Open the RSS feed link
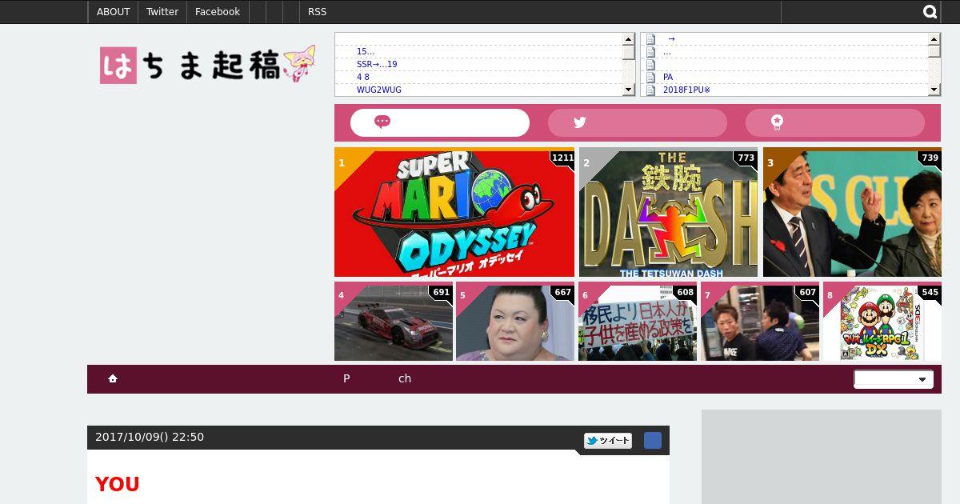The image size is (960, 504). pyautogui.click(x=317, y=12)
